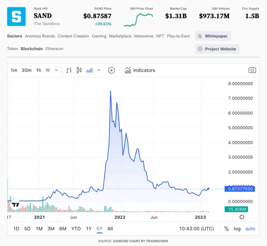Switch to the All range tab
Viewport: 267px width, 246px height.
[x=110, y=229]
